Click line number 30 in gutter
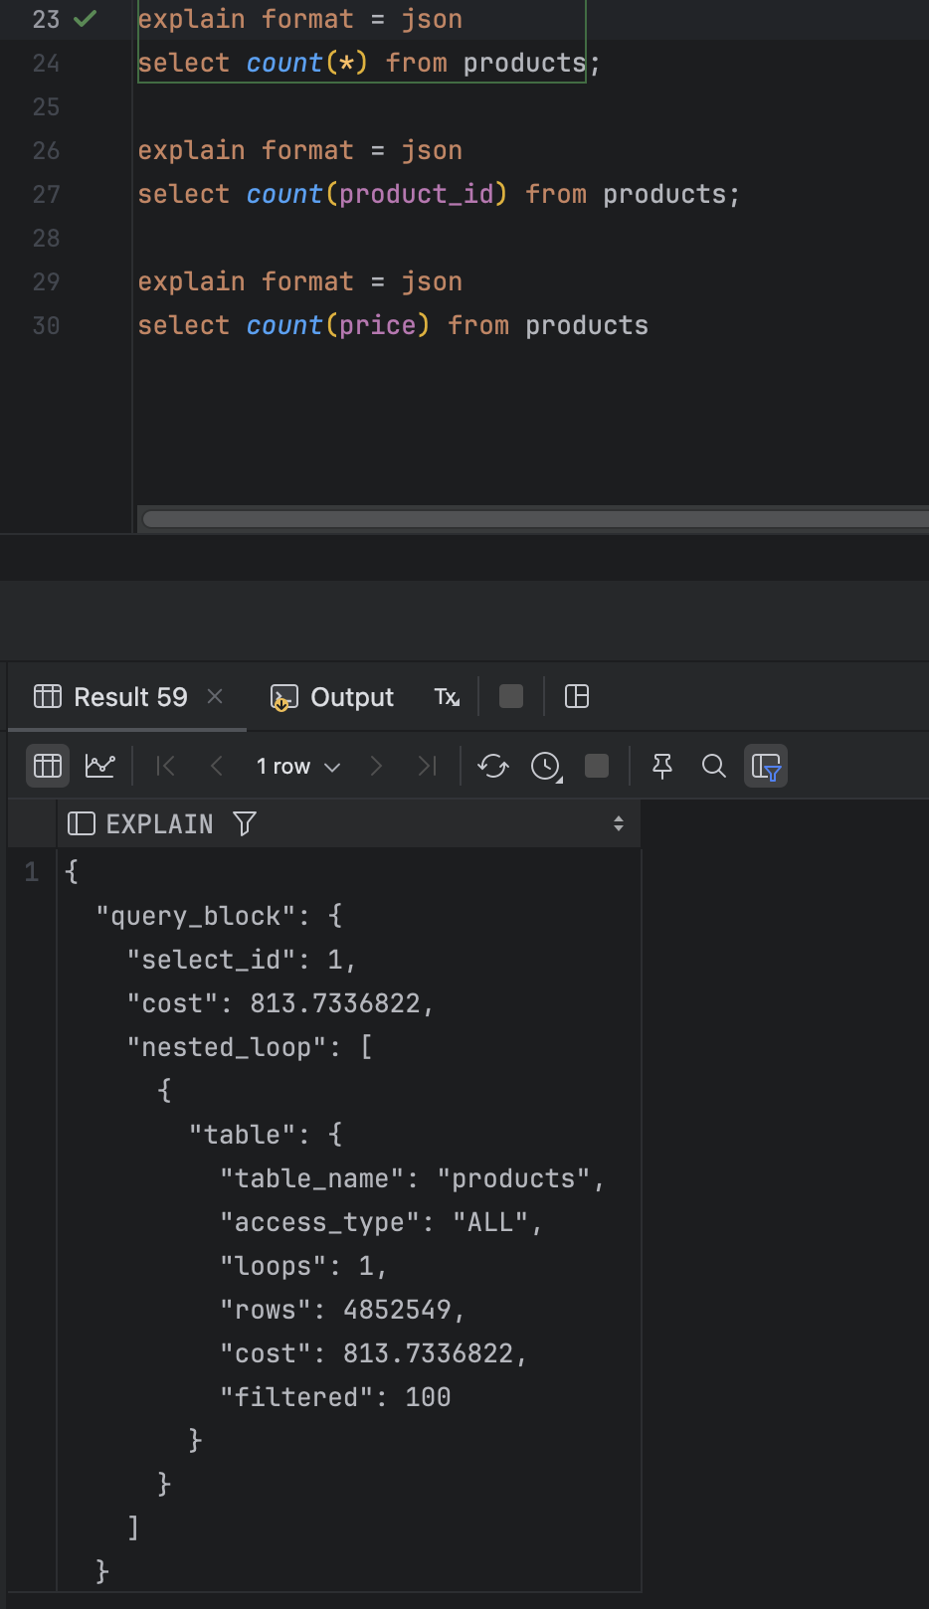 click(46, 325)
